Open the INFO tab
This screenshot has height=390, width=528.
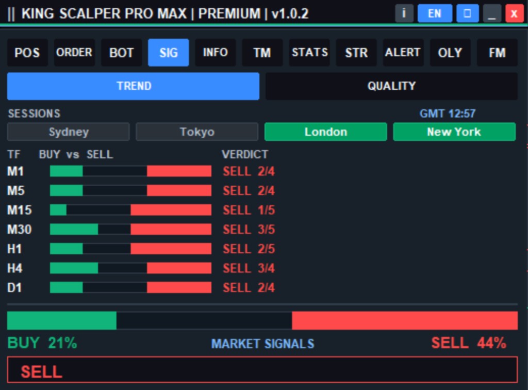[215, 53]
